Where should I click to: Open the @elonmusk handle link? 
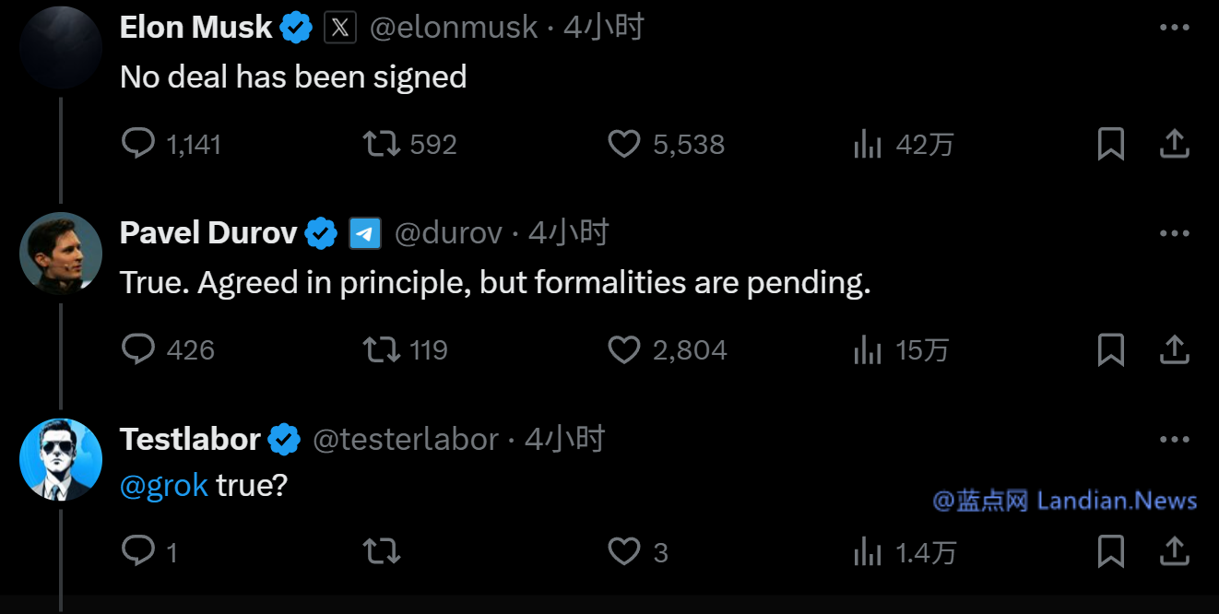pos(453,29)
